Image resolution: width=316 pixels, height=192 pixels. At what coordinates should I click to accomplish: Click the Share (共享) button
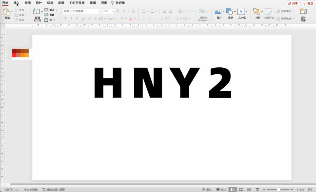pos(293,3)
